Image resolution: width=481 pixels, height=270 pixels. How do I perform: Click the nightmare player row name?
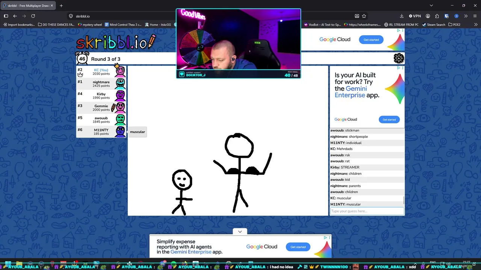101,82
